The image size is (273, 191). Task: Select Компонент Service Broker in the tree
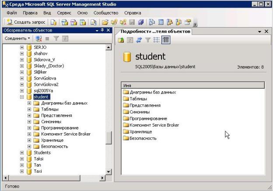click(x=66, y=134)
